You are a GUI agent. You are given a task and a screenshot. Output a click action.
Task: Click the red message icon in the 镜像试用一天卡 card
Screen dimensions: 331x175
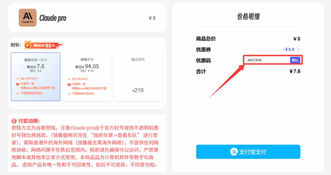18,84
